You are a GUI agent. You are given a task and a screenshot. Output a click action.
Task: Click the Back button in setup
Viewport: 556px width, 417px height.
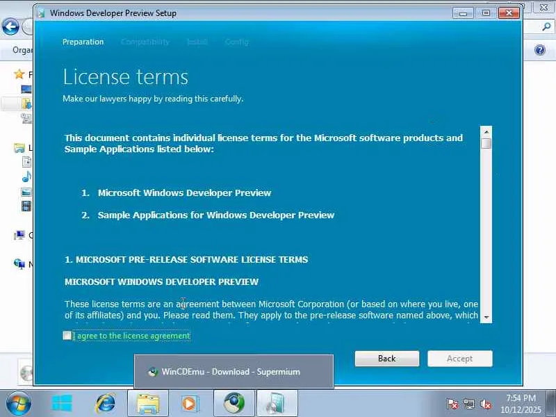click(387, 359)
